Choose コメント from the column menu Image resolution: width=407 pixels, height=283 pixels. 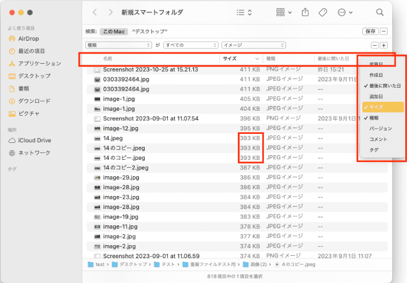click(378, 139)
